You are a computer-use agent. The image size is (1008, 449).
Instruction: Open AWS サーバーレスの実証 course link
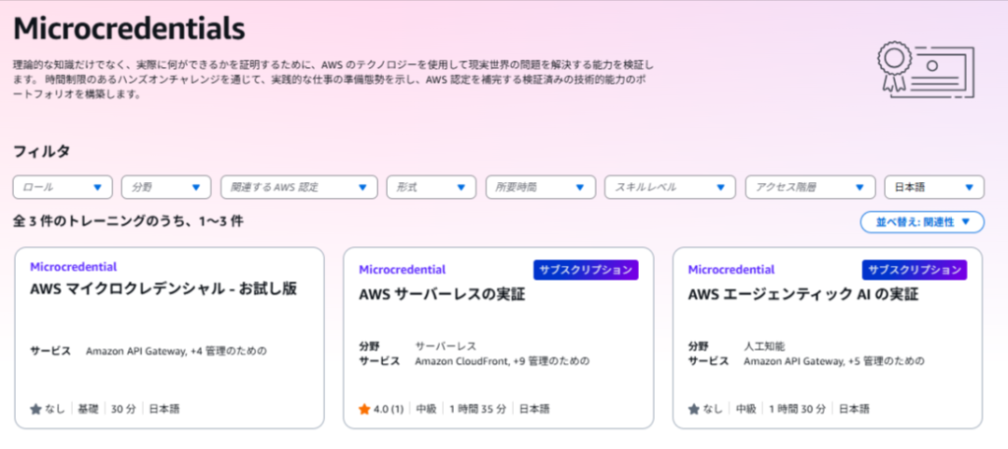440,294
